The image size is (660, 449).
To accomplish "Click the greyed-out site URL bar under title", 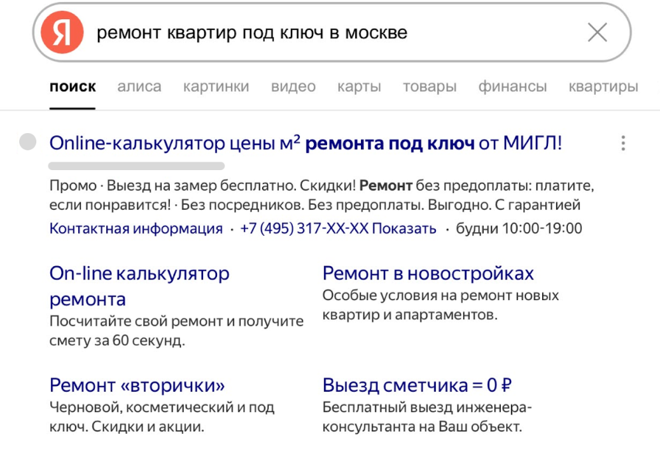I will point(136,166).
